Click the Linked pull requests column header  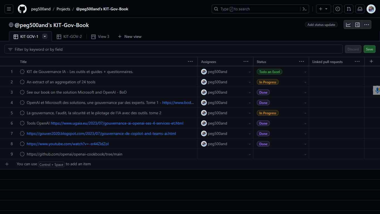tap(327, 62)
